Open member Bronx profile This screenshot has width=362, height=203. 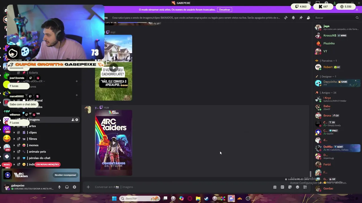(337, 116)
